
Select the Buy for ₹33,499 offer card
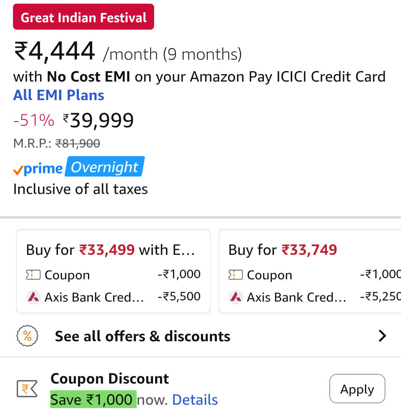tap(113, 271)
